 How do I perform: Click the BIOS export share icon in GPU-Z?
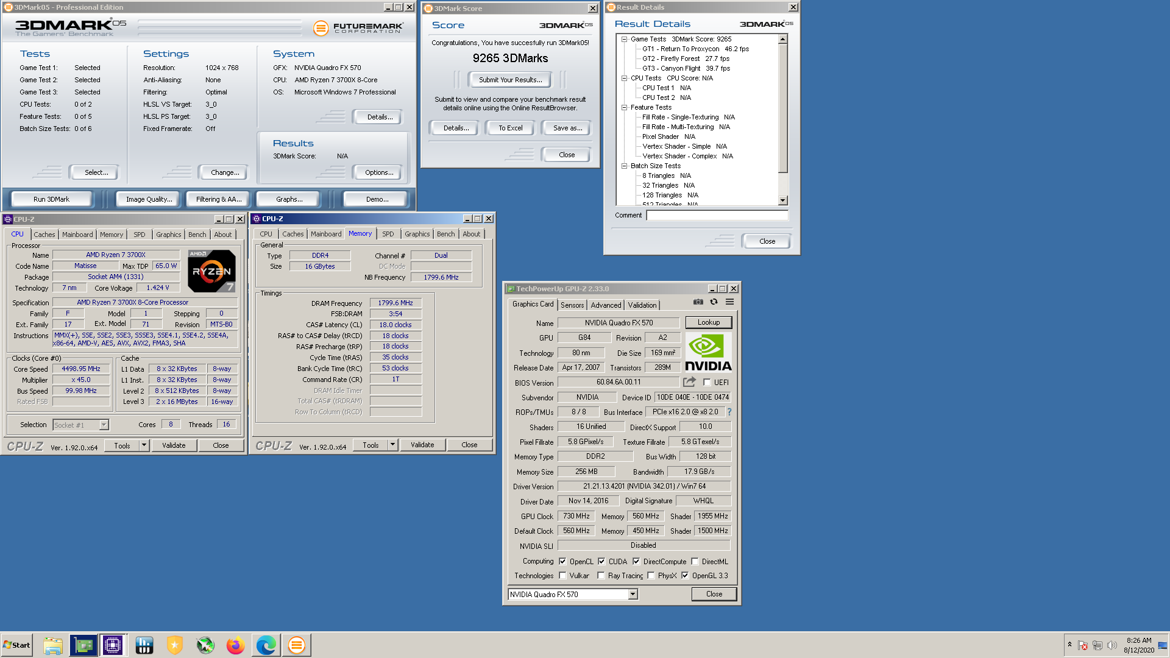click(689, 382)
